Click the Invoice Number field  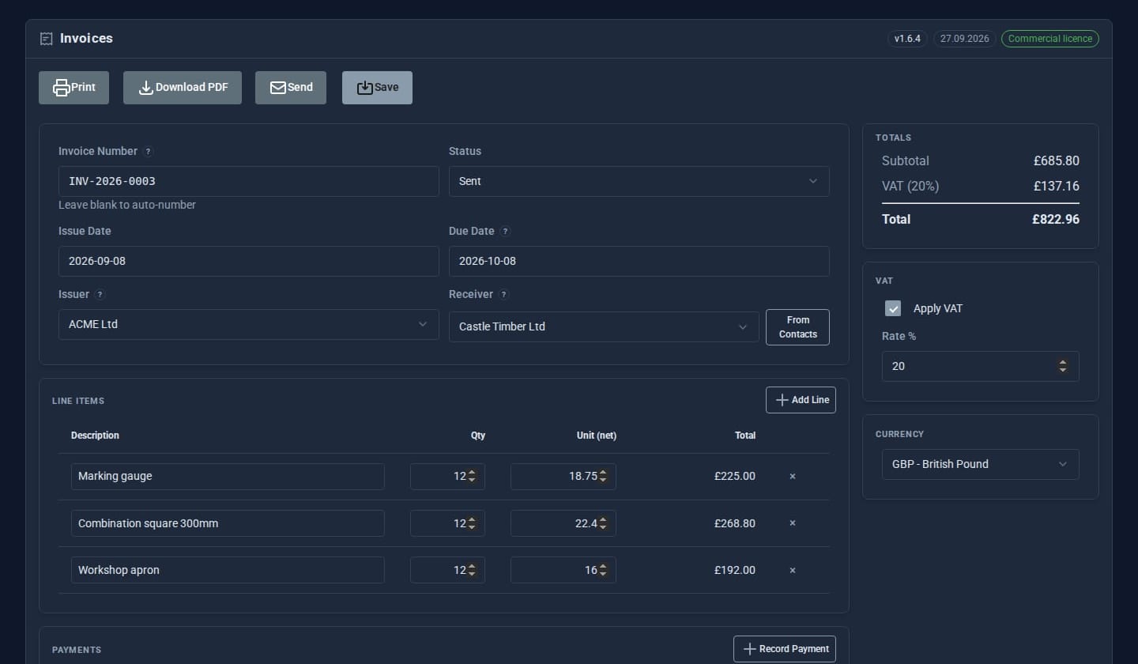click(x=249, y=181)
